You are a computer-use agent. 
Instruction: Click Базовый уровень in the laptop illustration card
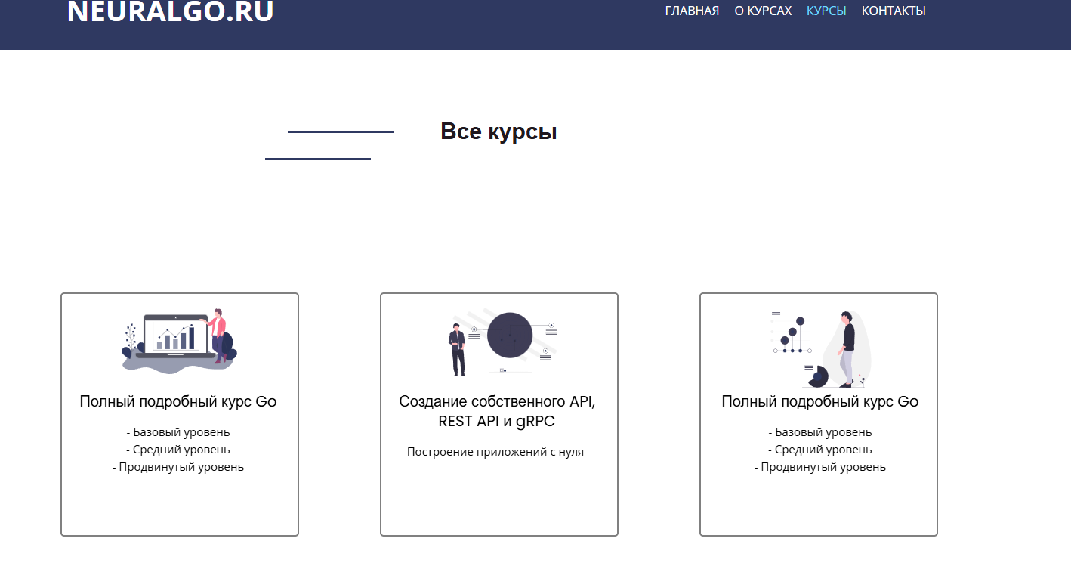tap(178, 432)
